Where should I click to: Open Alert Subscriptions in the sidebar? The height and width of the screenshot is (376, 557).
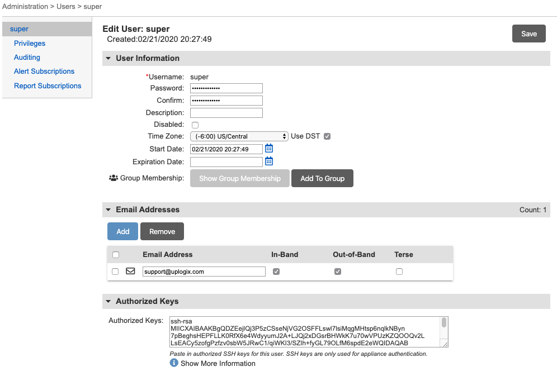click(44, 71)
